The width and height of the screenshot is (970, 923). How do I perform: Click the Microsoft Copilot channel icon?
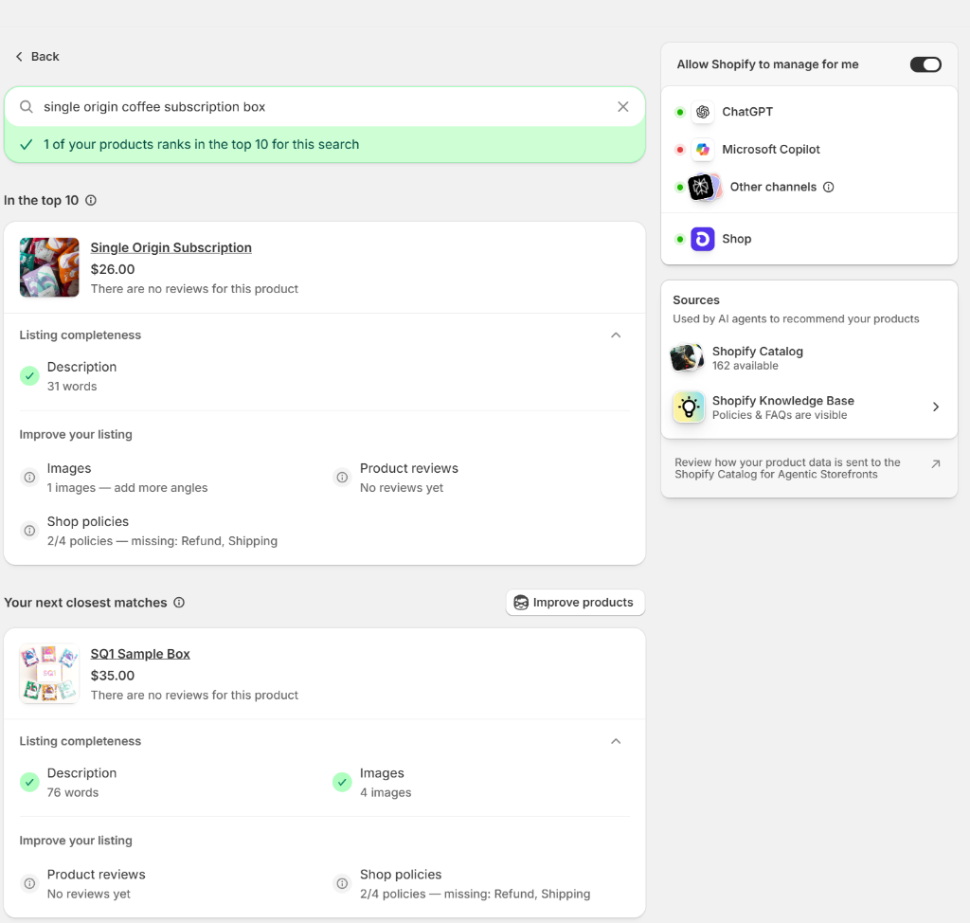(x=703, y=149)
